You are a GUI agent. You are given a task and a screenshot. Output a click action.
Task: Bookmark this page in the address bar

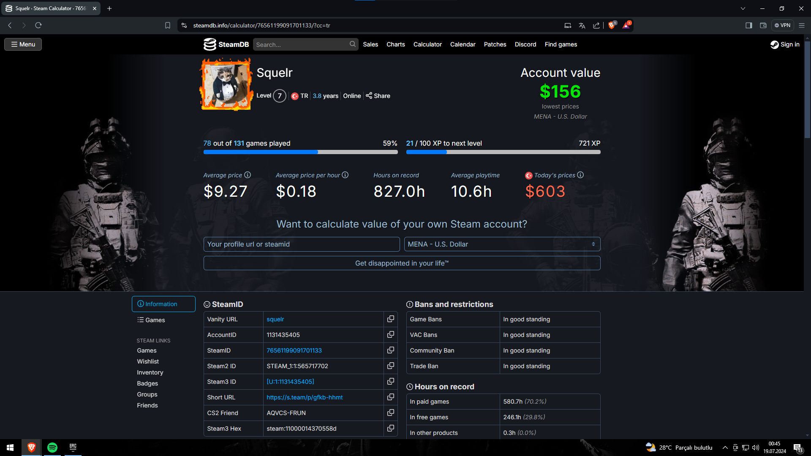(x=168, y=25)
